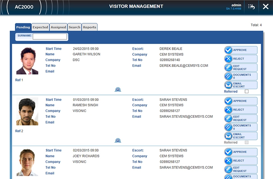Image resolution: width=273 pixels, height=179 pixels.
Task: Select Gareth Wilson's photo thumbnail
Action: coord(27,61)
